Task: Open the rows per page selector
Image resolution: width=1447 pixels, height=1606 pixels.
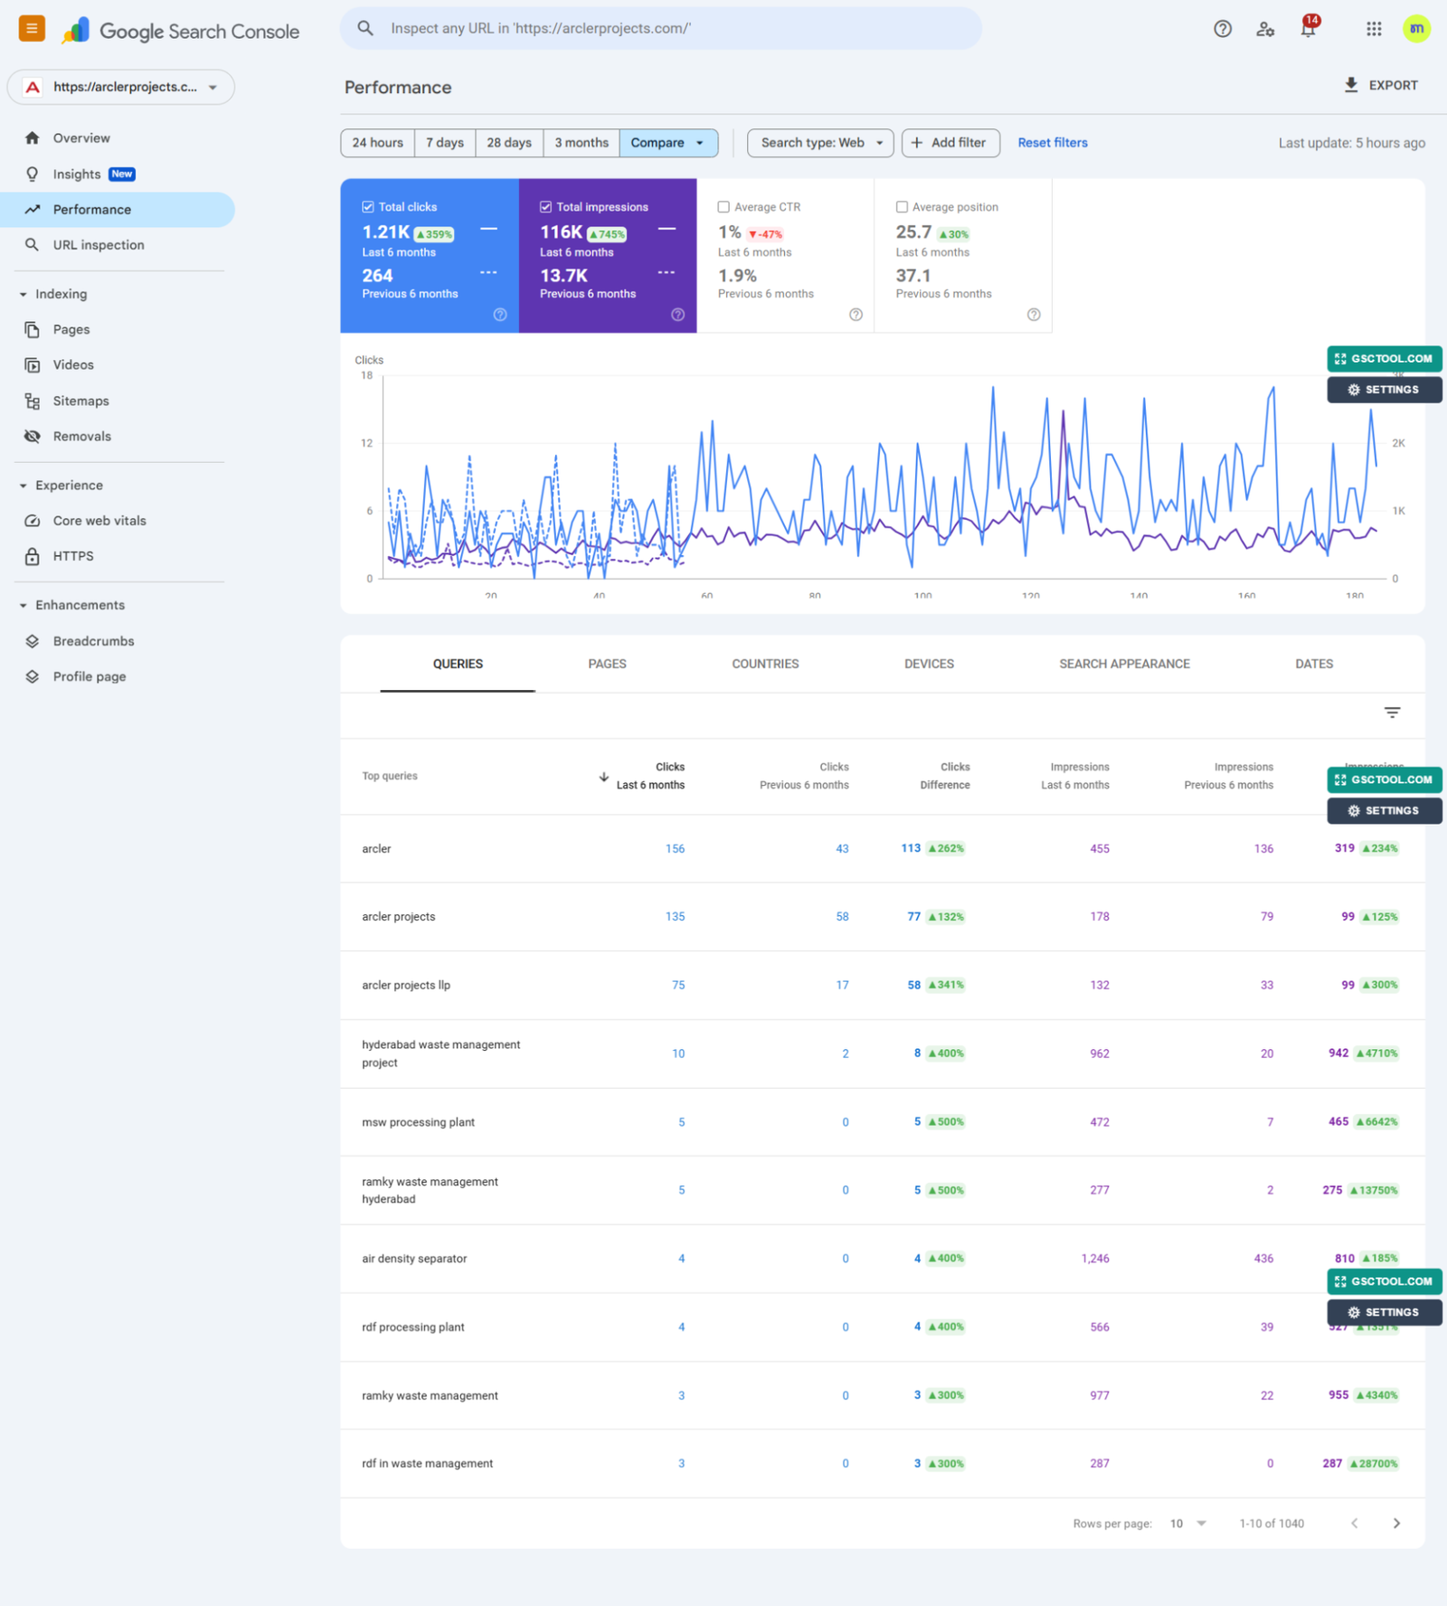Action: (1187, 1523)
